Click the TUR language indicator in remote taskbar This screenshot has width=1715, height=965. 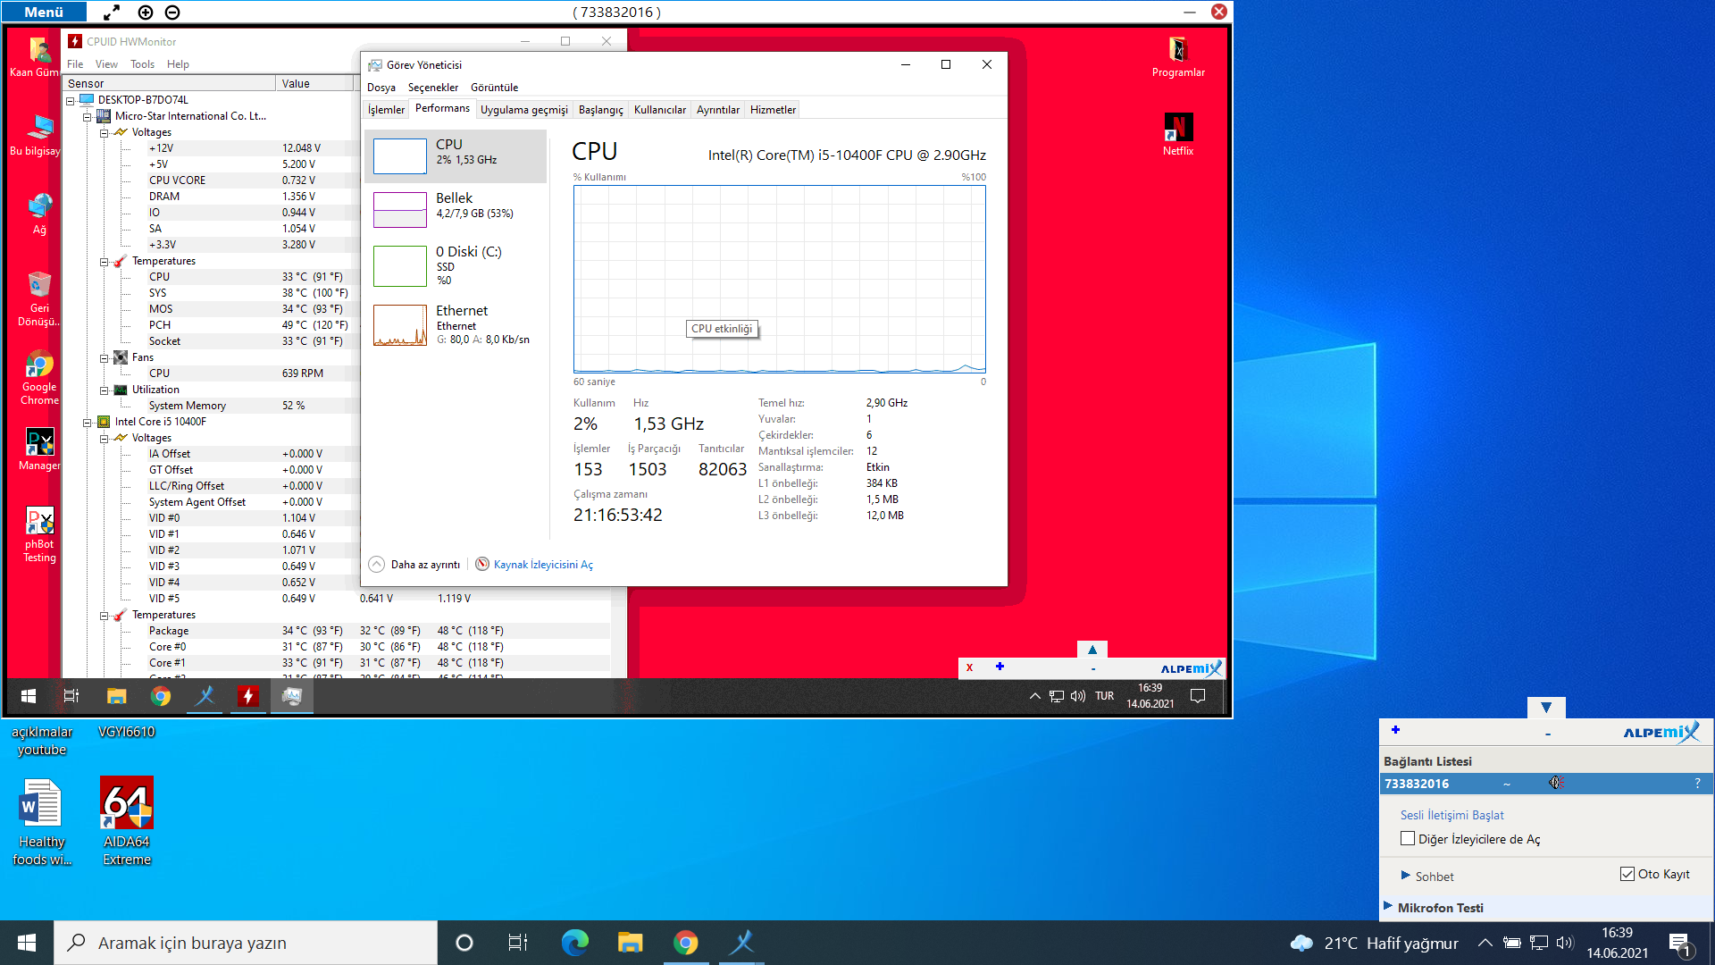[x=1104, y=696]
